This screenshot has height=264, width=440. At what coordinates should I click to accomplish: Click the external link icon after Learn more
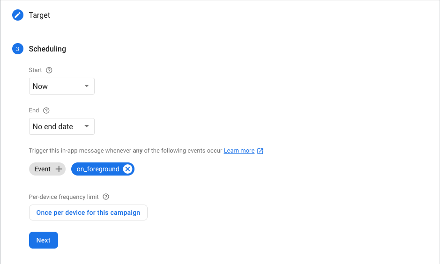(260, 151)
